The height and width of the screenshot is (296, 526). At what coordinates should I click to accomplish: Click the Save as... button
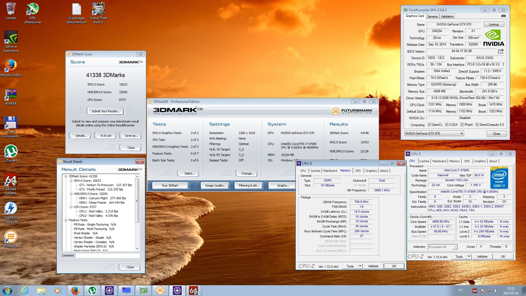131,136
